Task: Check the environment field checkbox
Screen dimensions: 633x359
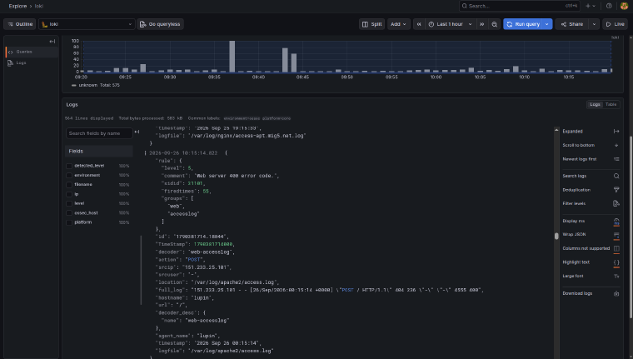Action: (69, 175)
